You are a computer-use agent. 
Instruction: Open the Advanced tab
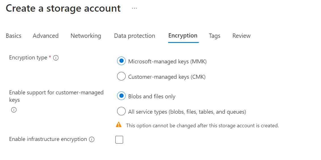46,36
